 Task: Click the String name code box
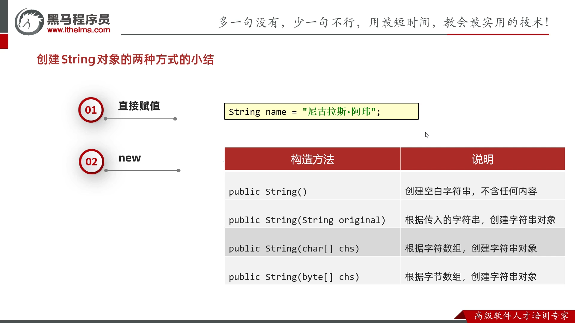pyautogui.click(x=321, y=111)
